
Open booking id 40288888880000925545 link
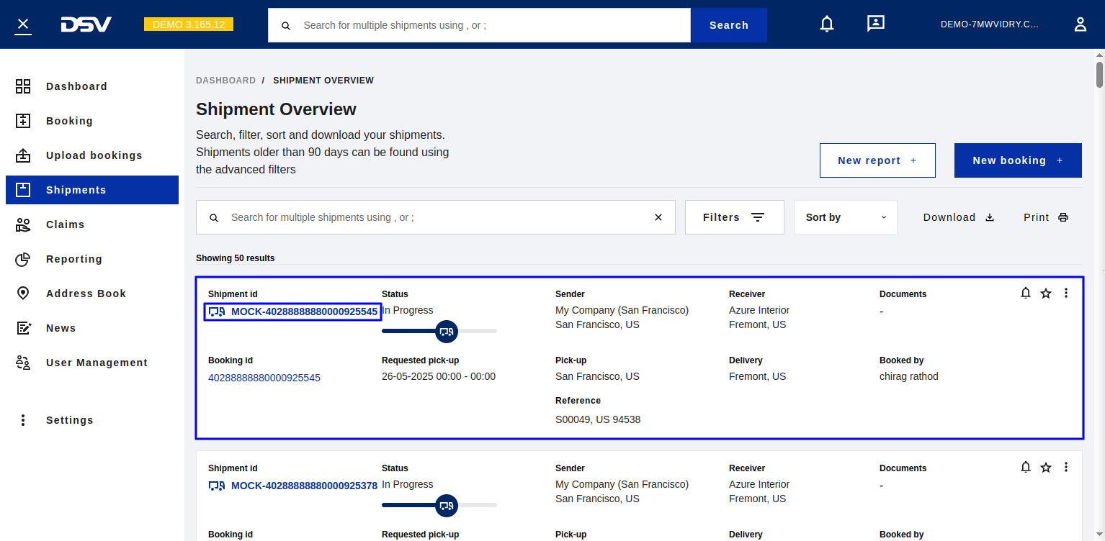(264, 378)
